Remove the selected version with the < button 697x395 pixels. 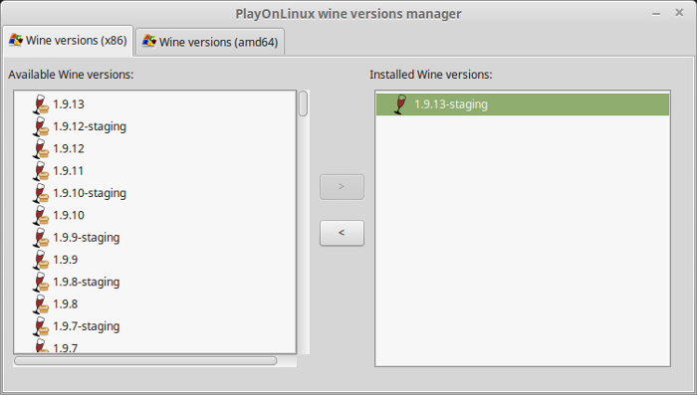pyautogui.click(x=342, y=233)
